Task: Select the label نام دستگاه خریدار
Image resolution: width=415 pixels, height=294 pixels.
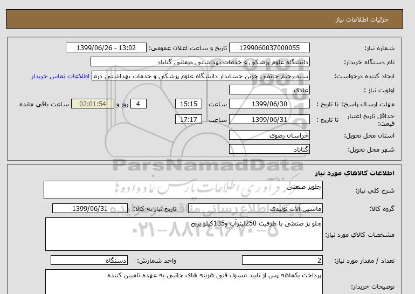Action: click(x=369, y=62)
